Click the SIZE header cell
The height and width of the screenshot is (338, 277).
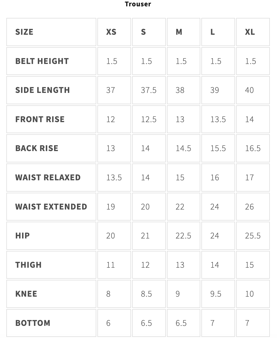(x=24, y=32)
